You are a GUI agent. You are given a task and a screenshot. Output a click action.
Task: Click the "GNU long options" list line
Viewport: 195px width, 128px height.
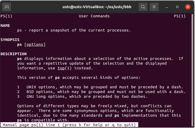pyautogui.click(x=82, y=96)
